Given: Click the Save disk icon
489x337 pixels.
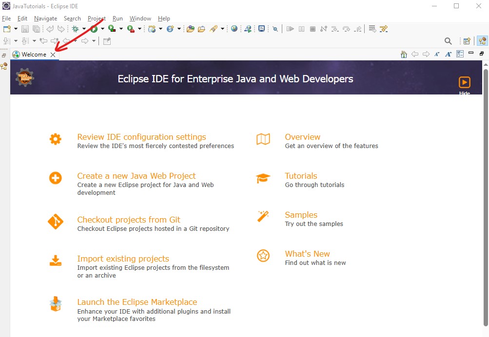Looking at the screenshot, I should click(x=25, y=29).
